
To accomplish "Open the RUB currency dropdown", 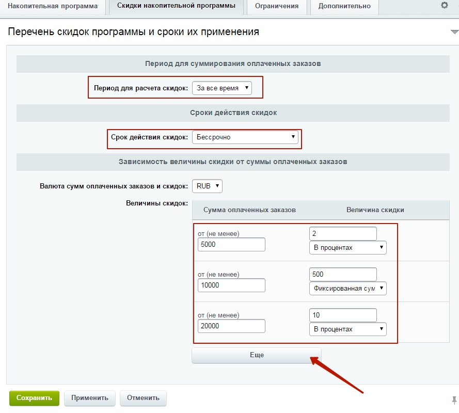I will pyautogui.click(x=207, y=186).
